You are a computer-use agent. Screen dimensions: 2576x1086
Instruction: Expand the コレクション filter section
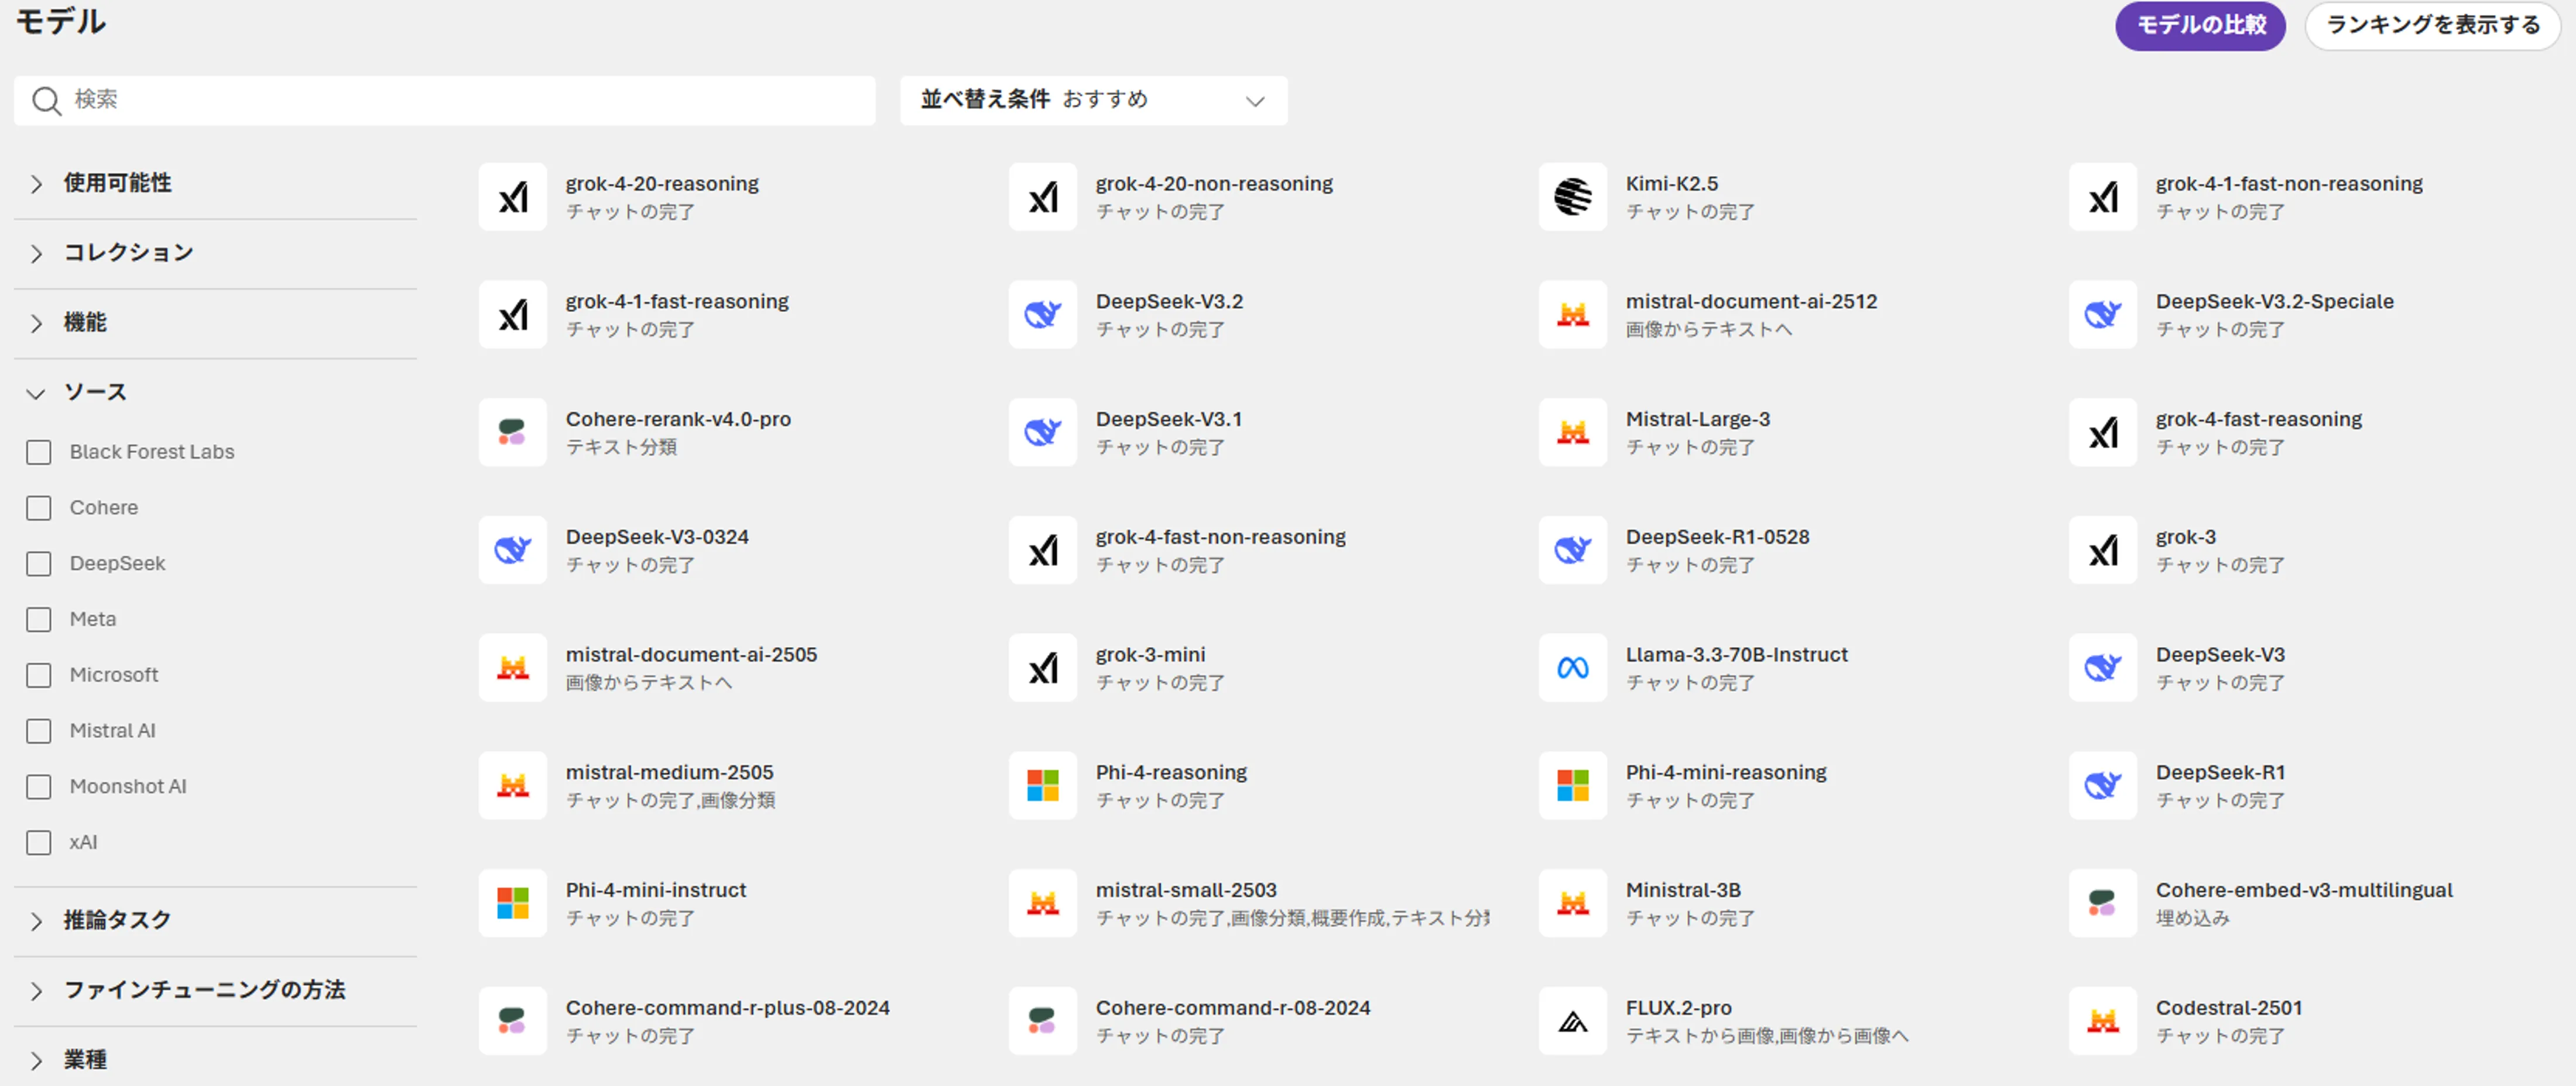click(215, 254)
